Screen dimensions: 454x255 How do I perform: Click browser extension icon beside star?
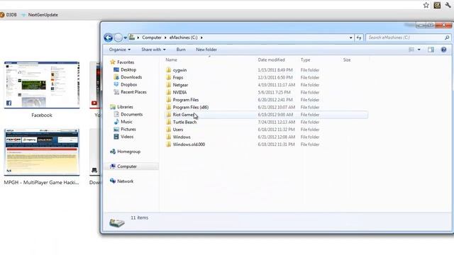pos(437,5)
